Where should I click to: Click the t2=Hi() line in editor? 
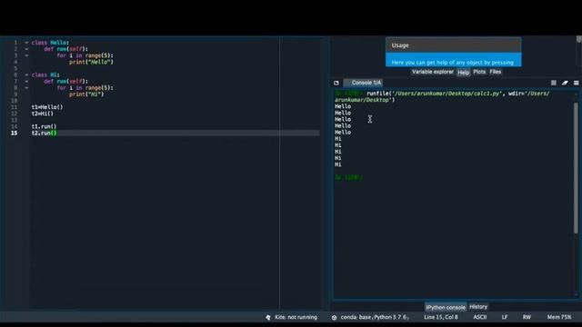[x=43, y=114]
